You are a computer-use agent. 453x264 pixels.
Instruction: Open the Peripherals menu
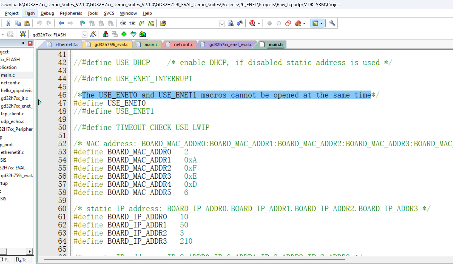pos(71,13)
